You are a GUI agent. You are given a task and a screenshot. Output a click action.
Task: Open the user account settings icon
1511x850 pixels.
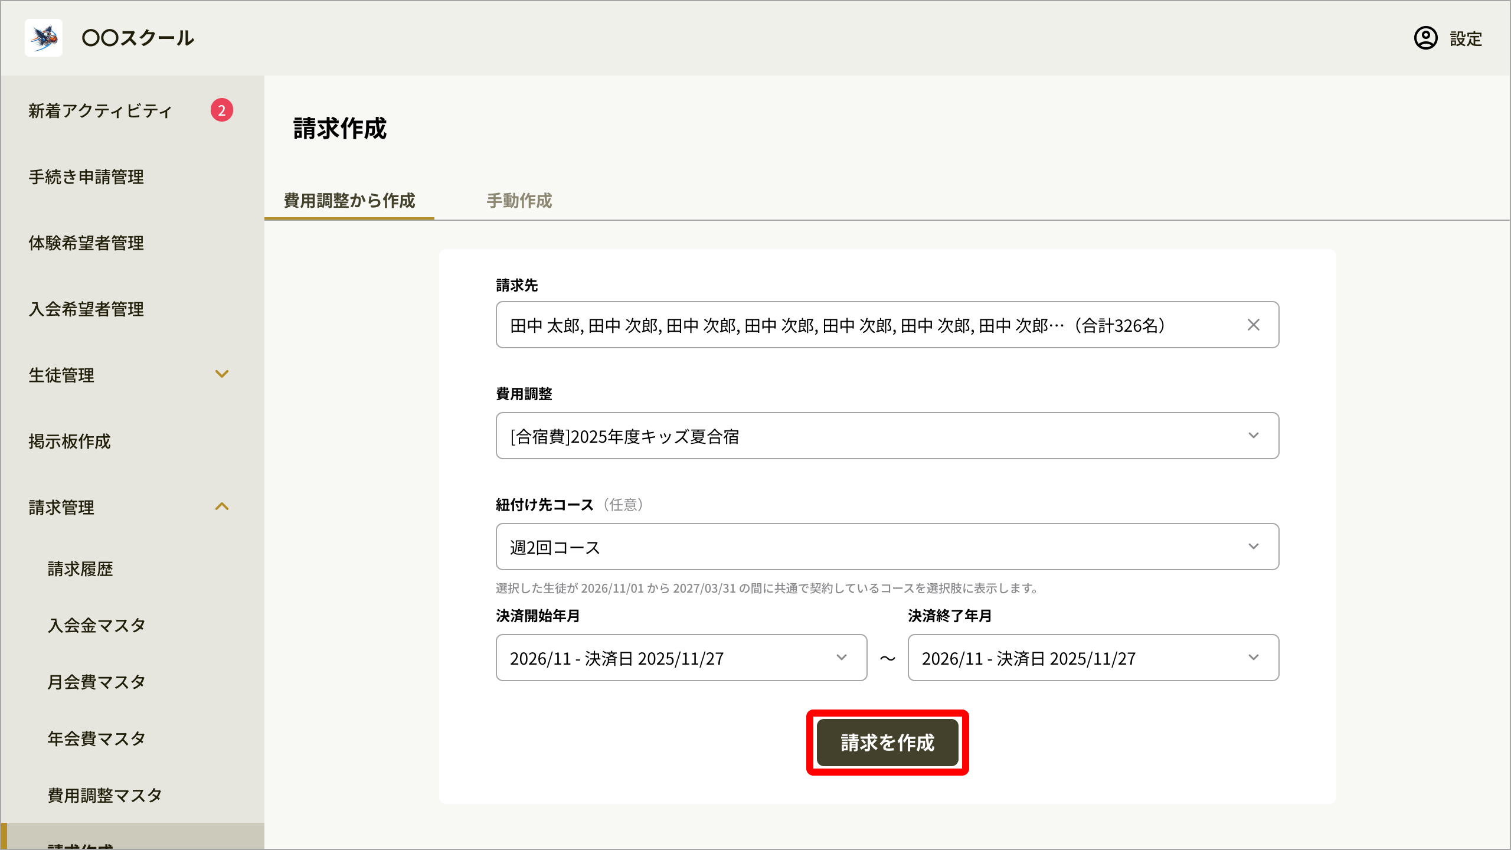point(1425,38)
